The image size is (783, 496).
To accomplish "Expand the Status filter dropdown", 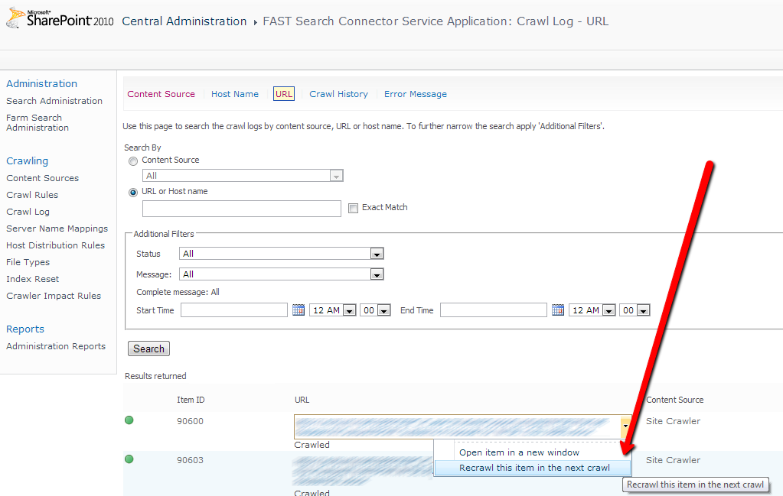I will [x=376, y=254].
